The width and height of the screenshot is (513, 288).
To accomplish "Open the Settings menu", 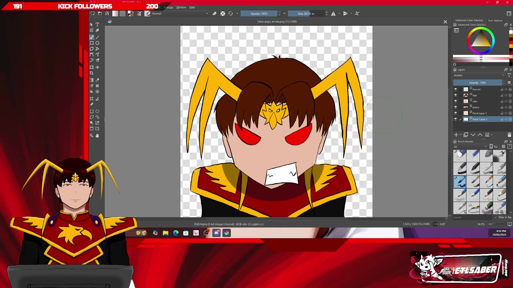I will [168, 7].
